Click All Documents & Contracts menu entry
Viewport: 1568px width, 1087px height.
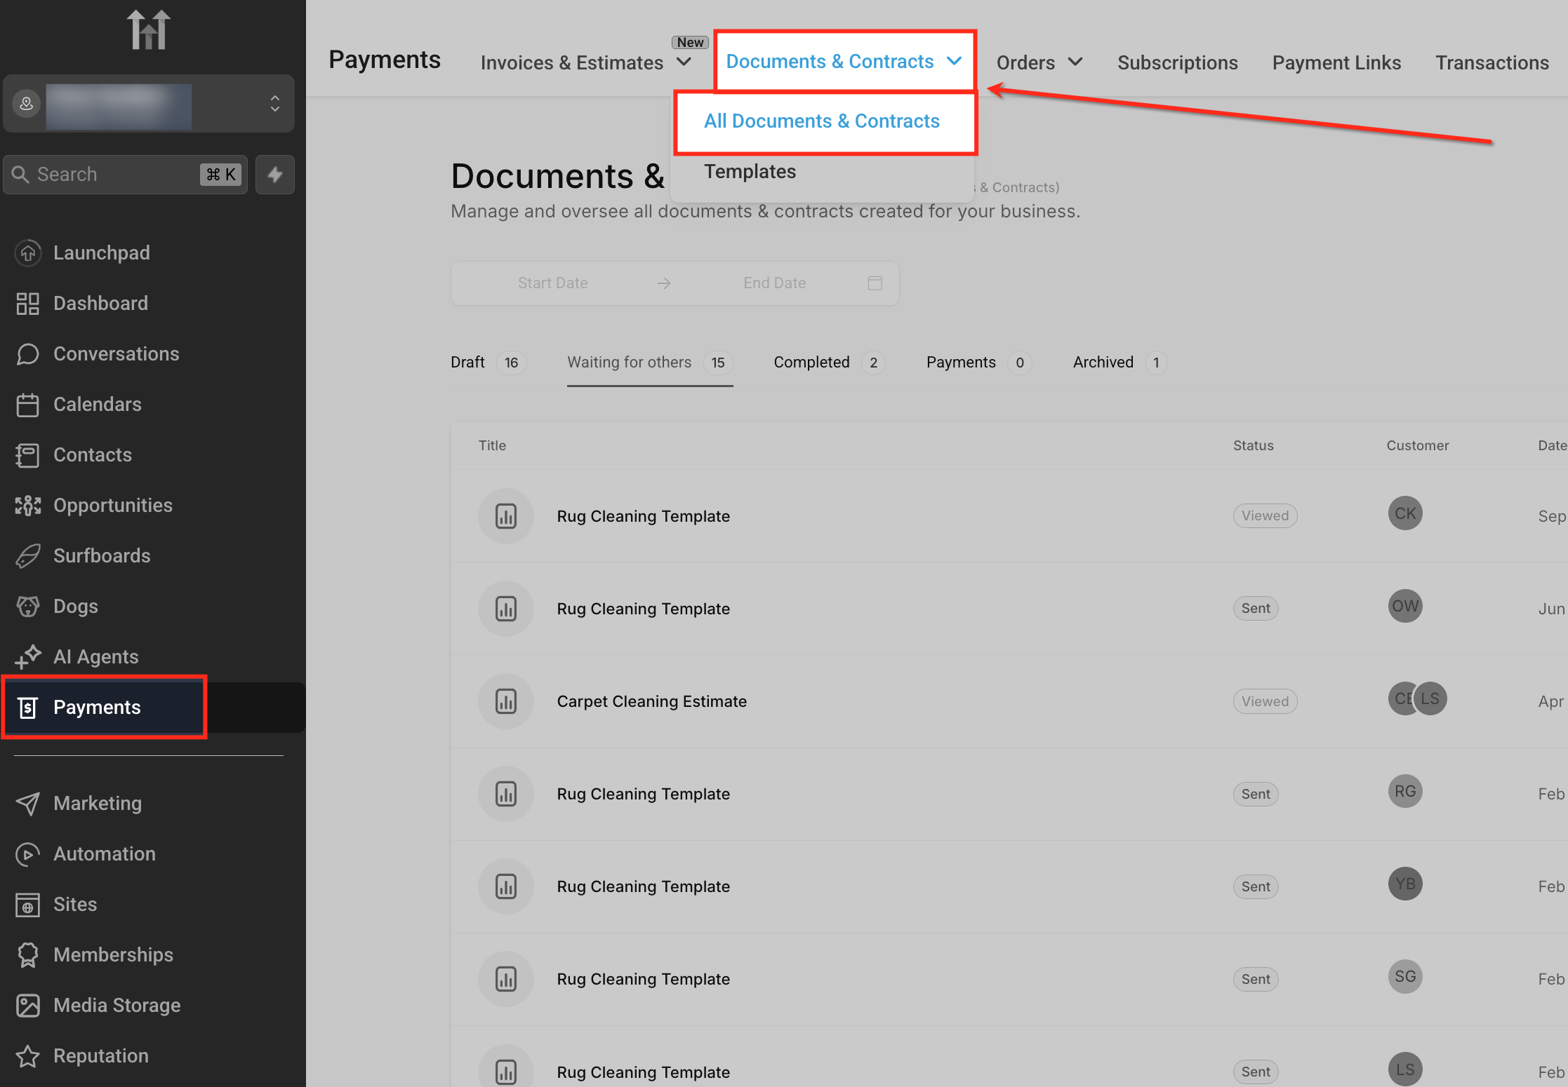click(822, 121)
